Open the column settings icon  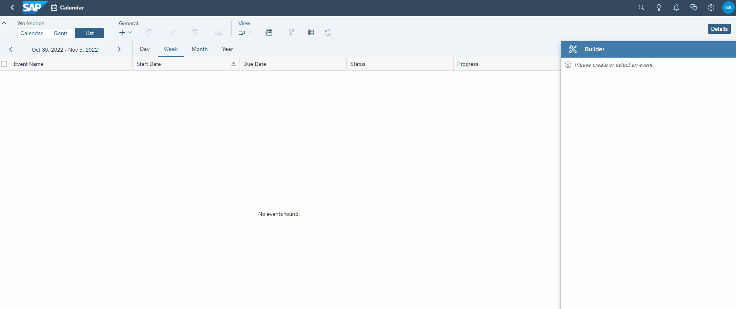(x=311, y=32)
